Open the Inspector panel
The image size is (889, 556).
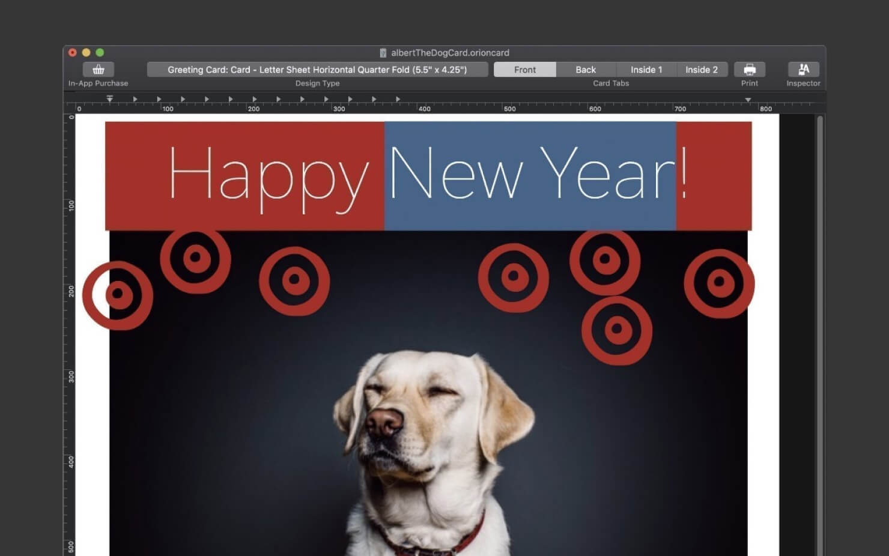[x=803, y=70]
